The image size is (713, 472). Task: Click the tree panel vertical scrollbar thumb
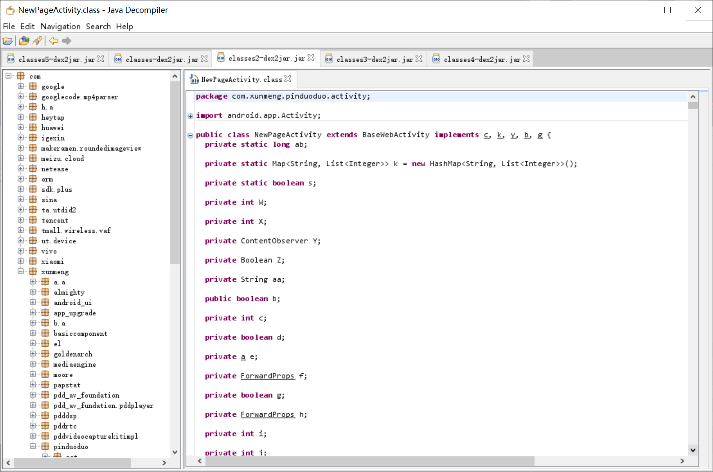175,172
